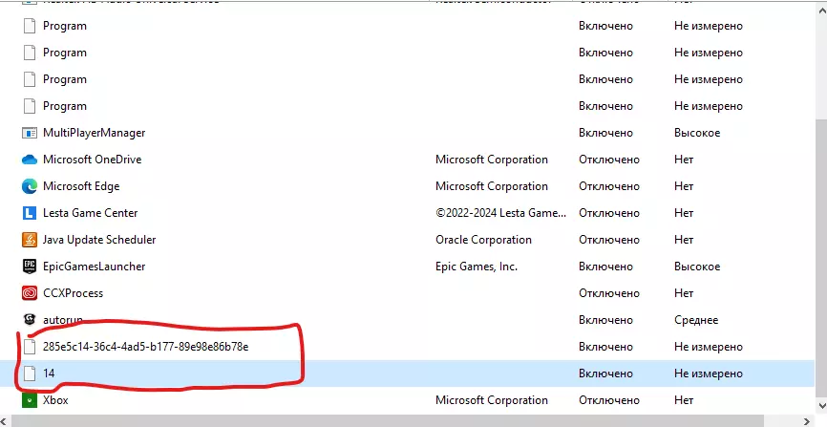Screen dimensions: 827x427
Task: Click Отключено status in Lesta Game Center row
Action: tap(609, 213)
